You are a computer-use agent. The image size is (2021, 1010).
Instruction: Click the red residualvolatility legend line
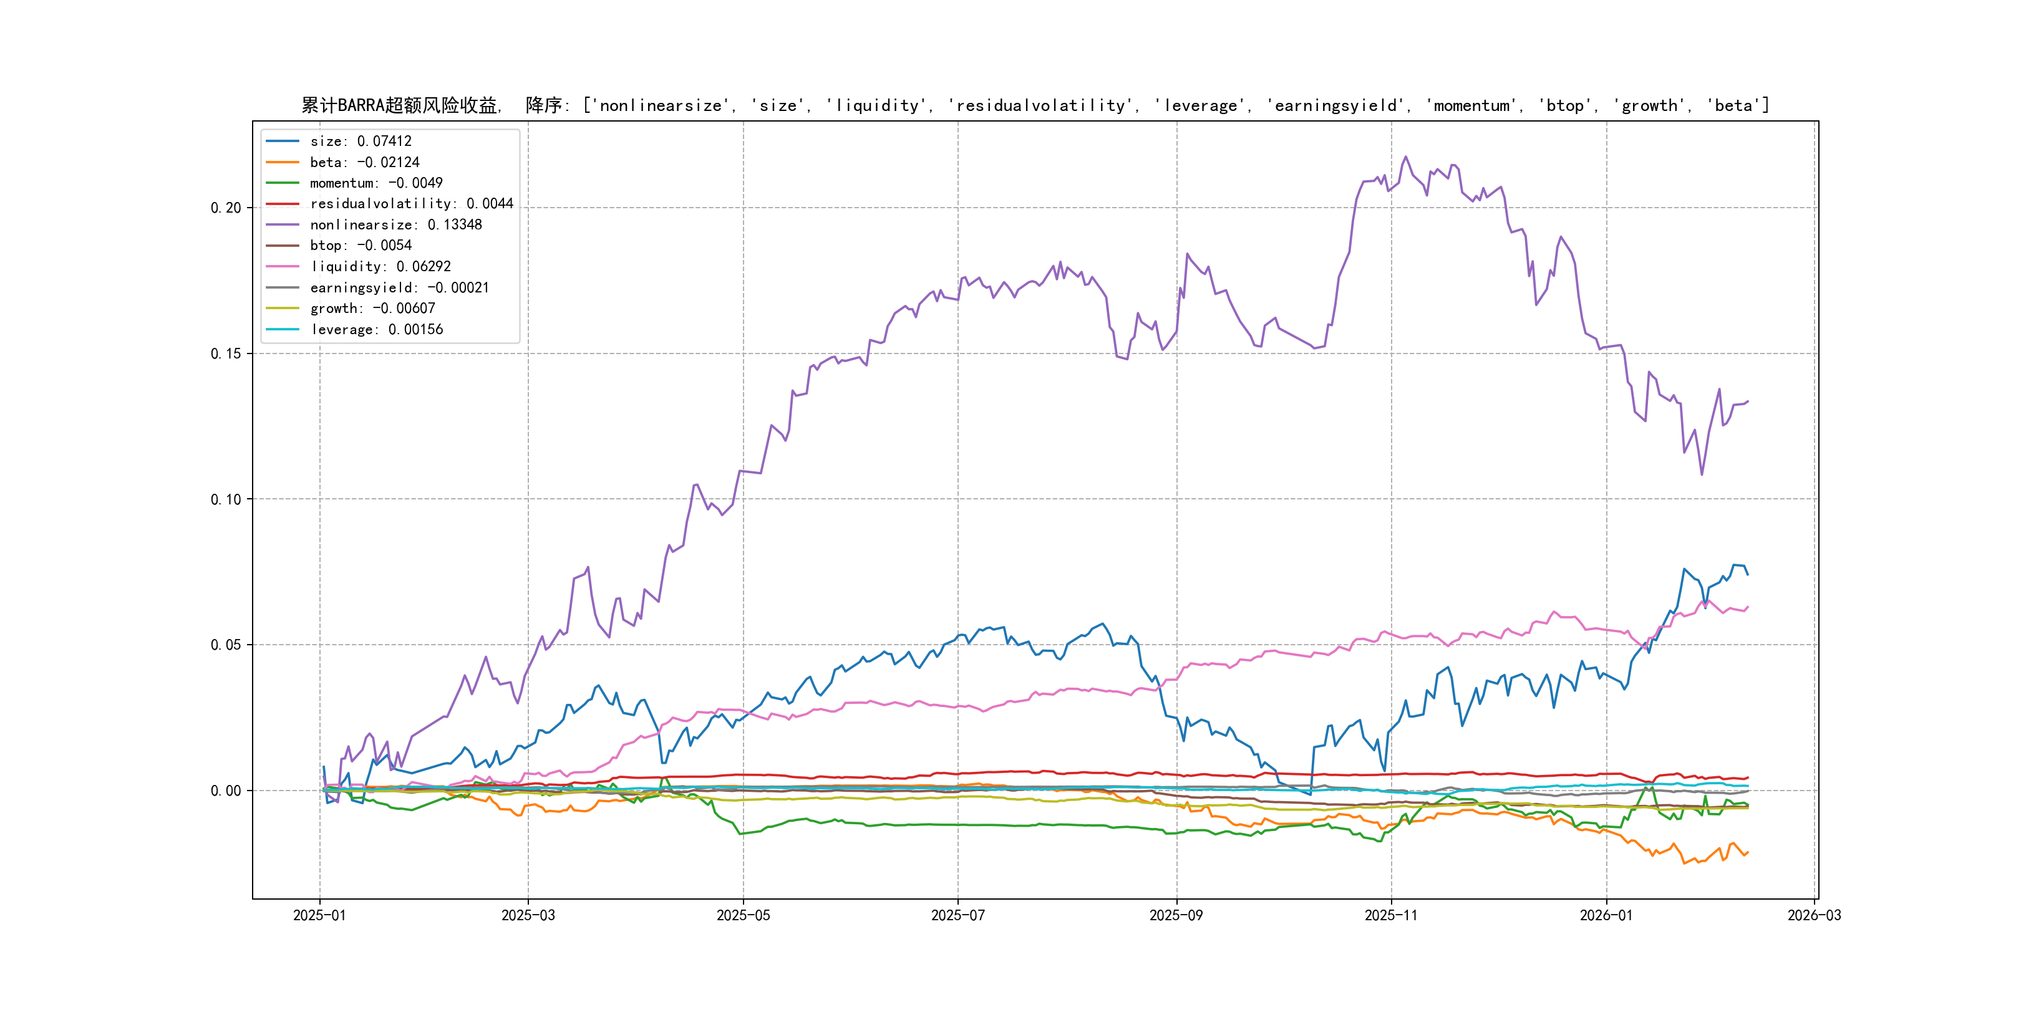(x=283, y=204)
